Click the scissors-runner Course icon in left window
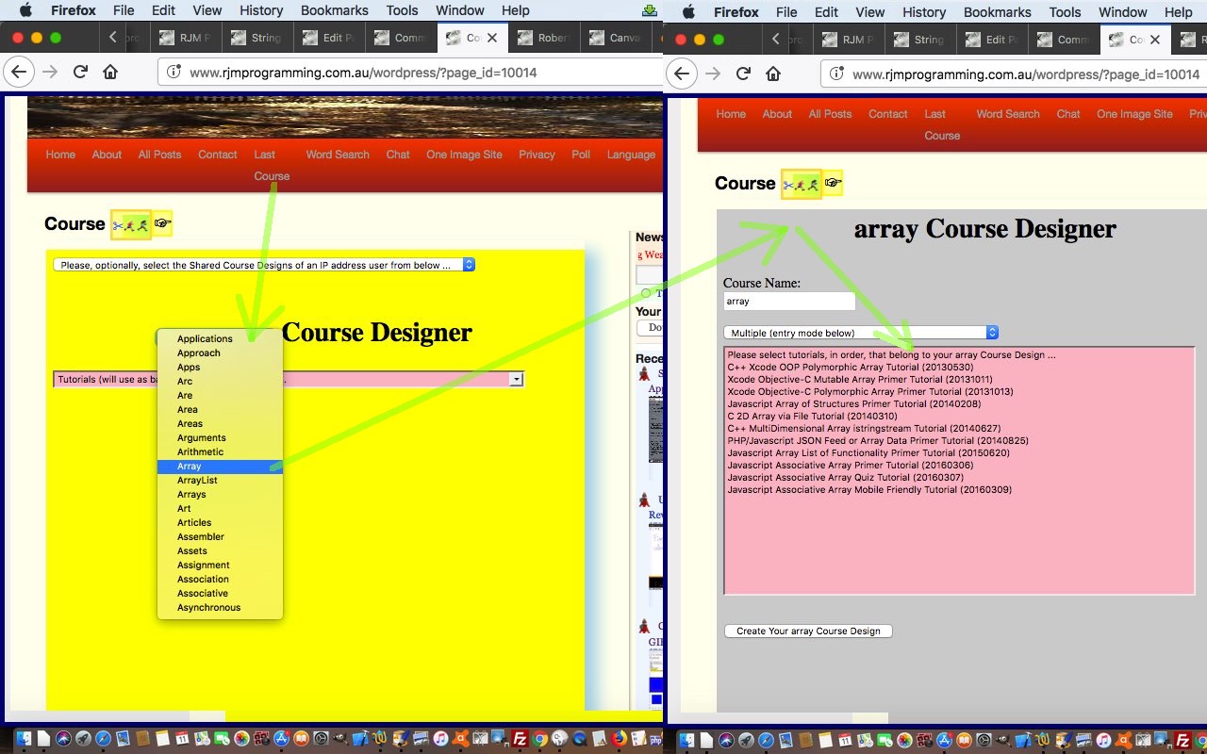The image size is (1207, 754). coord(131,224)
